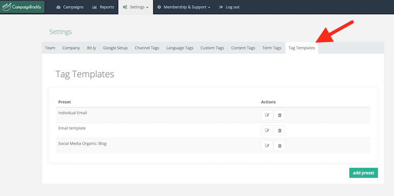The image size is (394, 196).
Task: Switch to the Term Tags tab
Action: click(271, 48)
